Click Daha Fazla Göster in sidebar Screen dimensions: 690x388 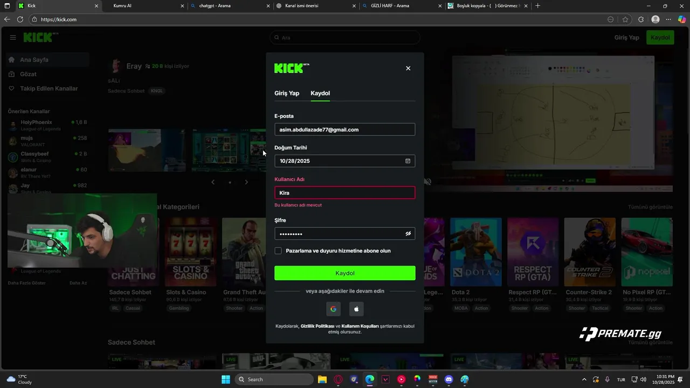point(26,283)
